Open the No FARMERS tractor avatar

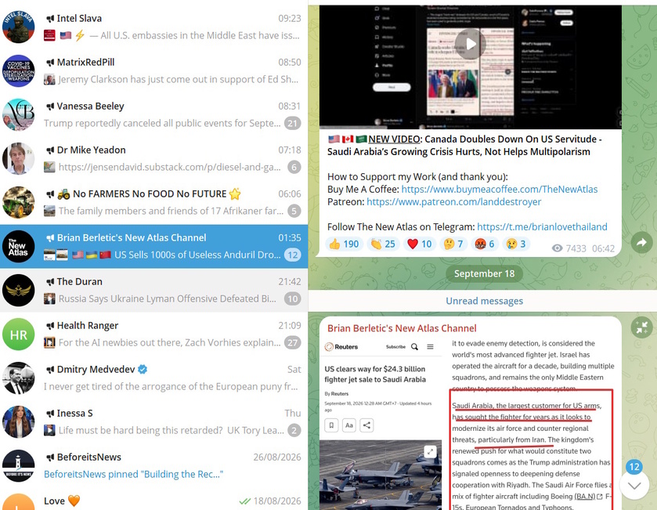point(19,202)
